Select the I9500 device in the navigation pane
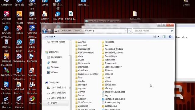 coord(52,103)
